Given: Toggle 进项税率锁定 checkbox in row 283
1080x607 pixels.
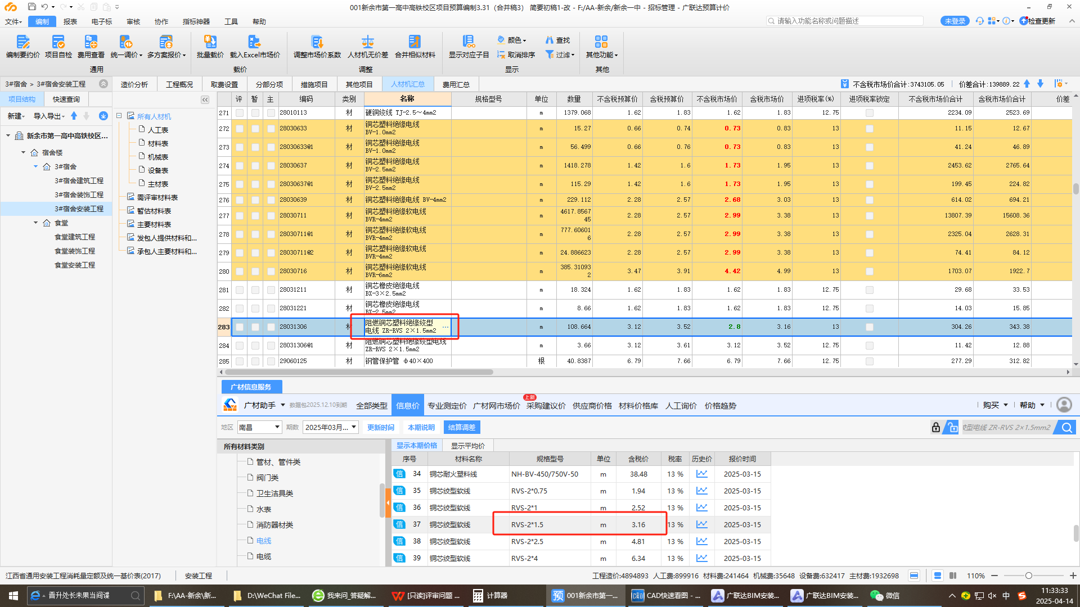Looking at the screenshot, I should click(869, 327).
